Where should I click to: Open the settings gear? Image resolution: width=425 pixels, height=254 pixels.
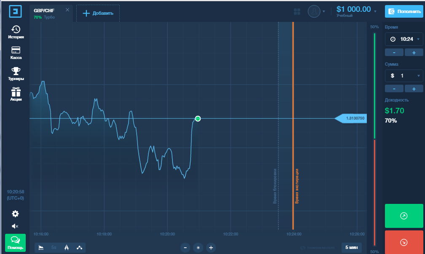click(x=16, y=214)
